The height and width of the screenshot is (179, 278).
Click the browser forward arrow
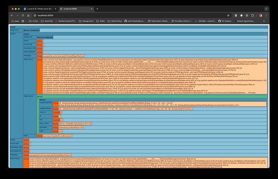pos(17,15)
